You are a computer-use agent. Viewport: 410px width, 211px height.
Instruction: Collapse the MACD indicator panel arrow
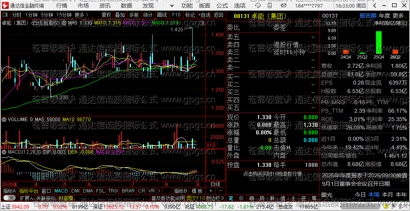(x=4, y=152)
